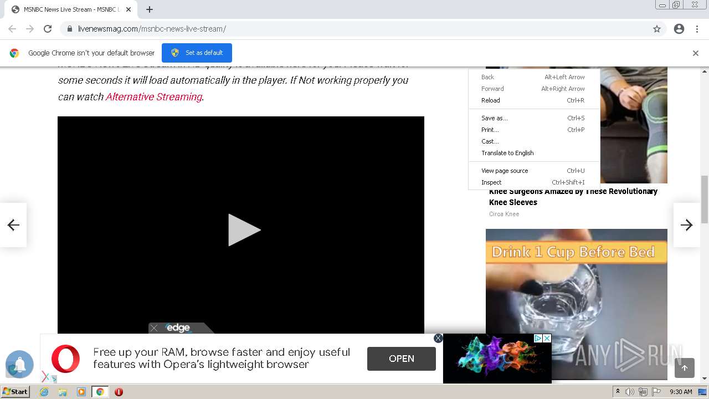Click the page vertical scrollbar thumb
This screenshot has width=709, height=399.
click(x=705, y=199)
